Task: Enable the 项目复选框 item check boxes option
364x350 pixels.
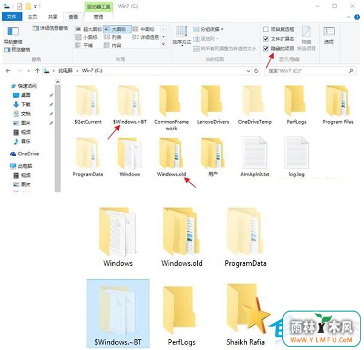Action: [266, 29]
